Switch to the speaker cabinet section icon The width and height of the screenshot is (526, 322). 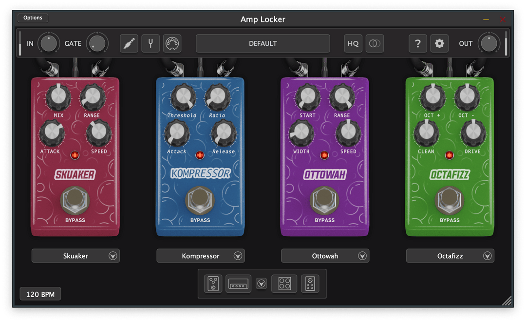284,284
